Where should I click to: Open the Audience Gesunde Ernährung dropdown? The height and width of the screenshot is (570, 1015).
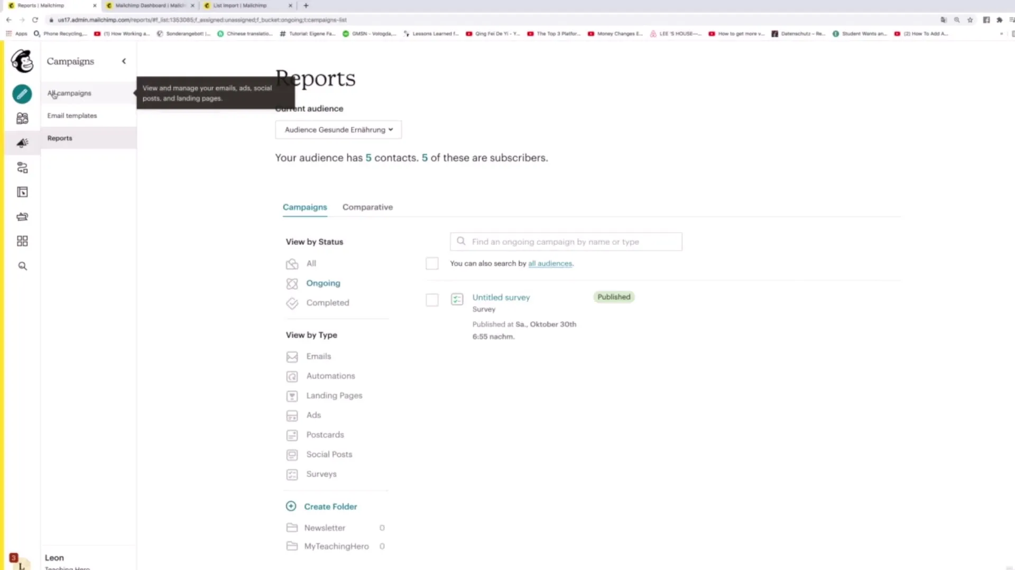338,130
